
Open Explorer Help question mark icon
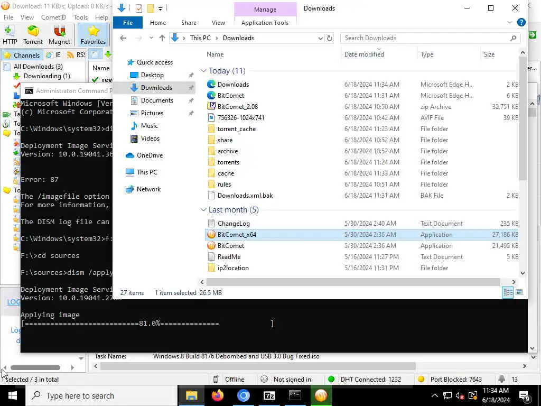click(521, 22)
